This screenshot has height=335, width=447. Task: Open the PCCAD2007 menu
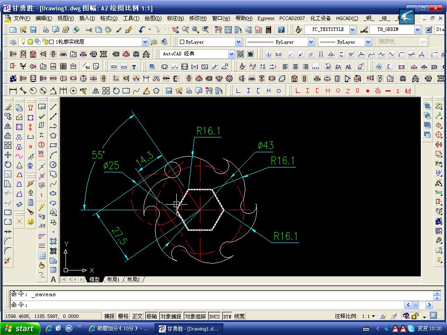click(x=292, y=18)
